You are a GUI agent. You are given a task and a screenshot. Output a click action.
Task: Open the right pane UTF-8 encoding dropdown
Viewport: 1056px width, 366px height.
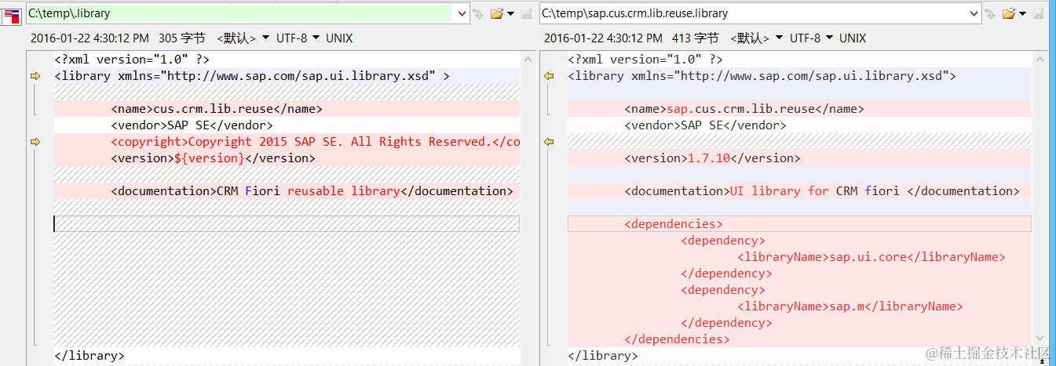[x=811, y=38]
